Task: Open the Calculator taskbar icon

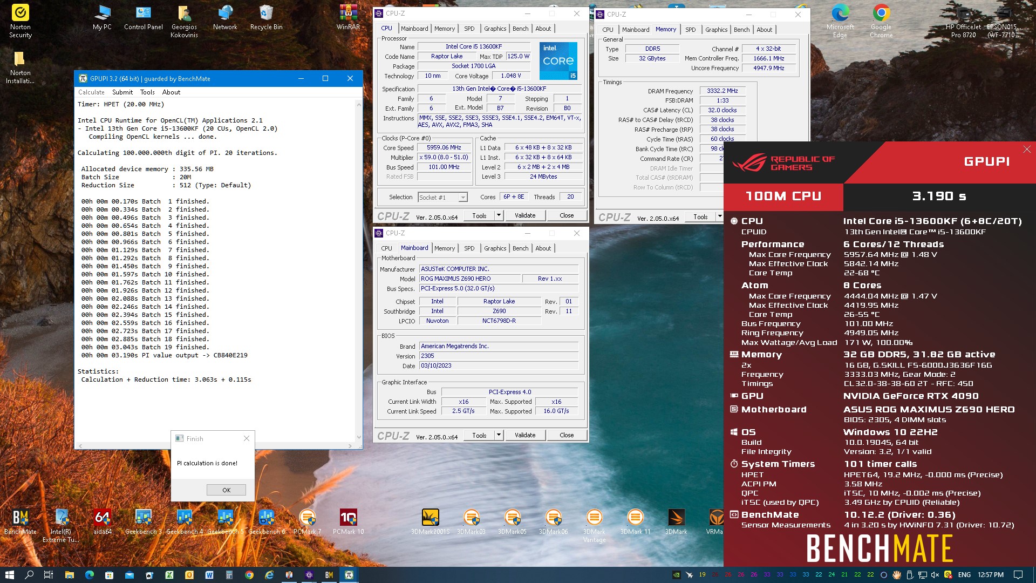Action: (229, 575)
